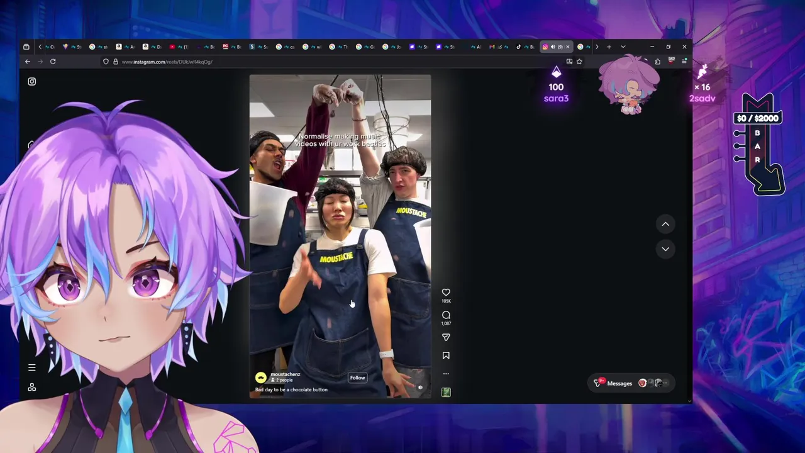
Task: Bookmark this page with the star icon
Action: point(579,62)
